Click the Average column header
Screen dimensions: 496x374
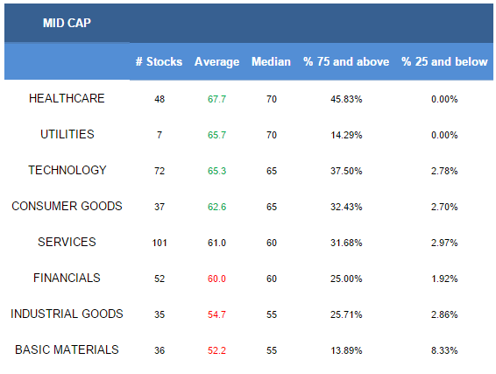coord(216,61)
